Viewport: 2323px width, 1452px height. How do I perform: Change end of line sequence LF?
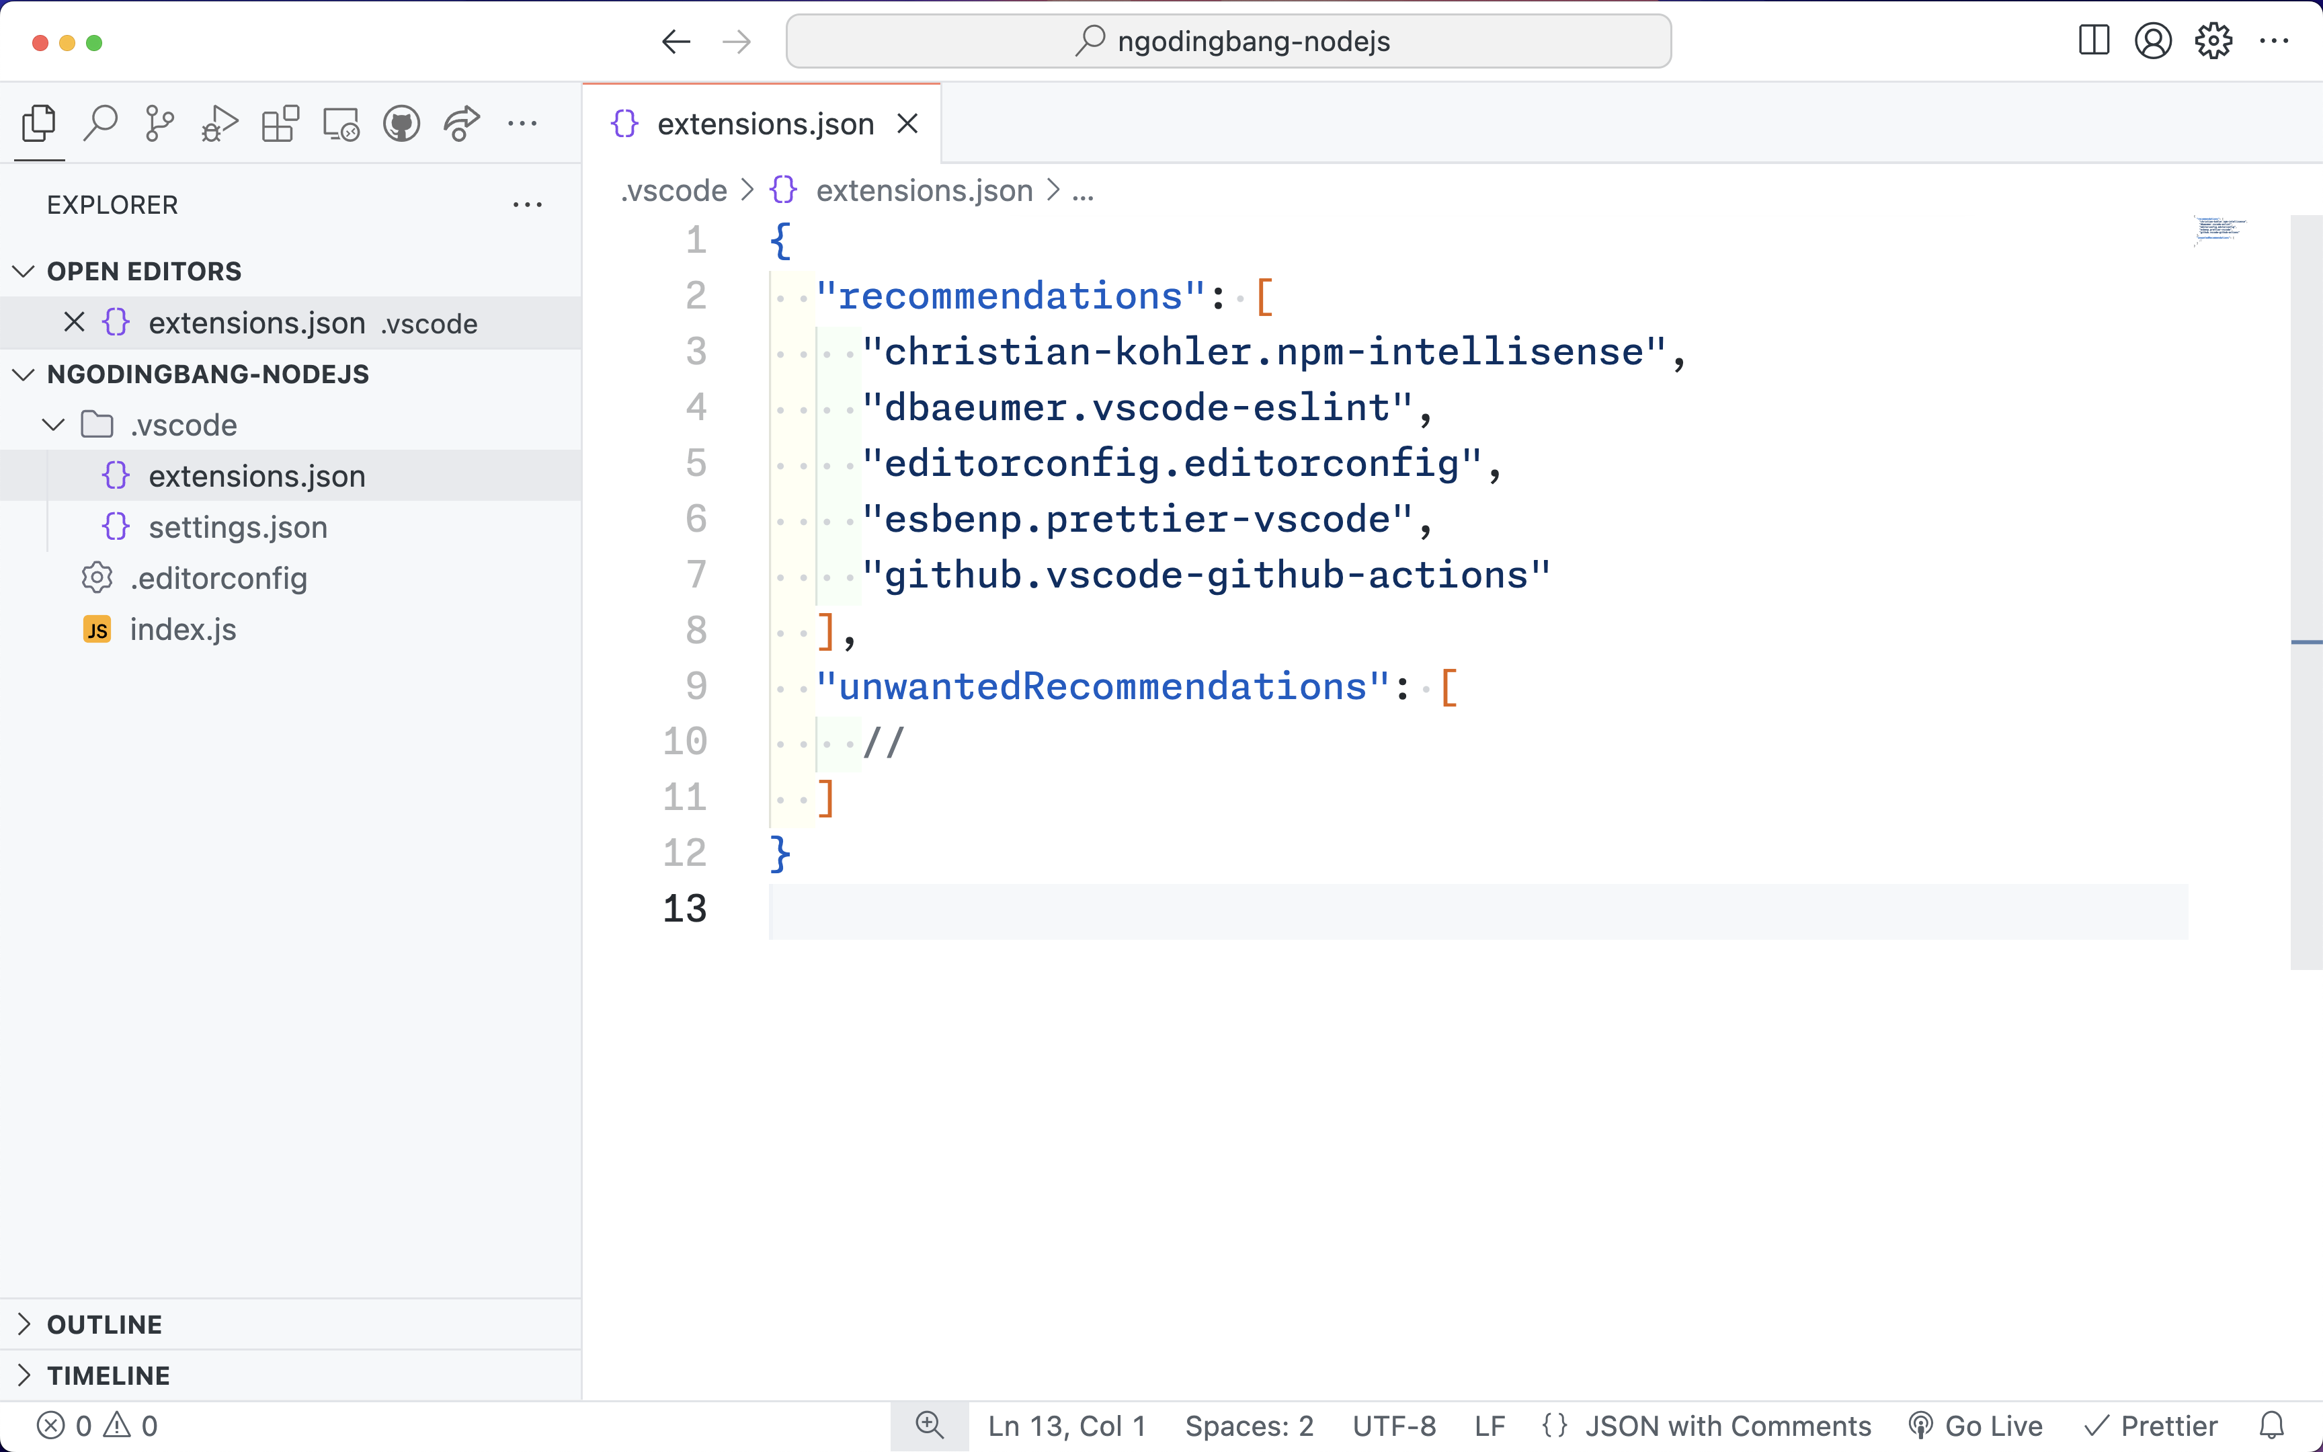coord(1489,1426)
